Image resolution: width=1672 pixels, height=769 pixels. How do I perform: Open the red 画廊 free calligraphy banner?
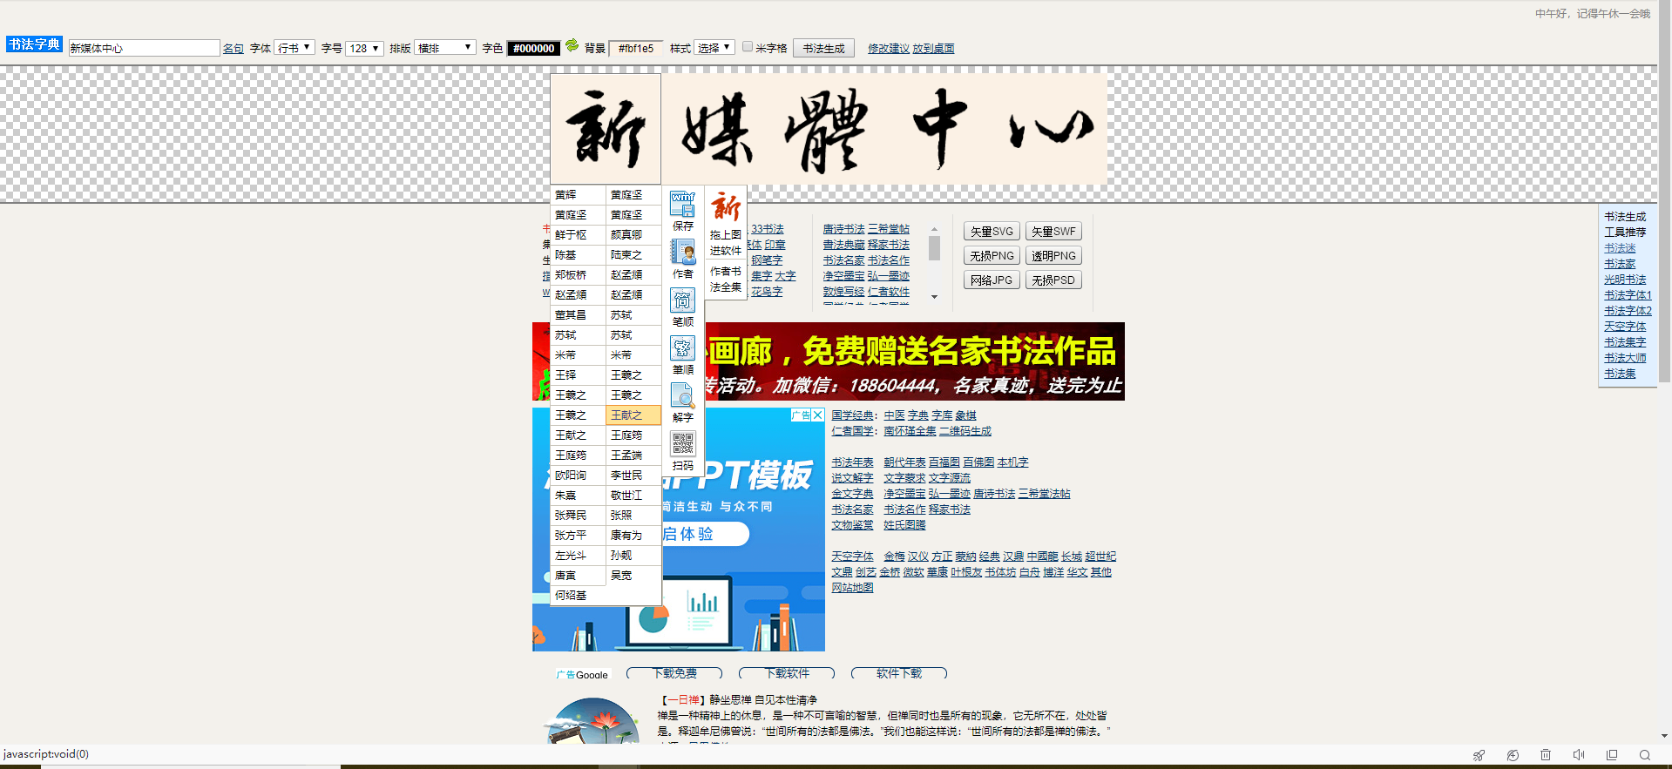pos(828,361)
